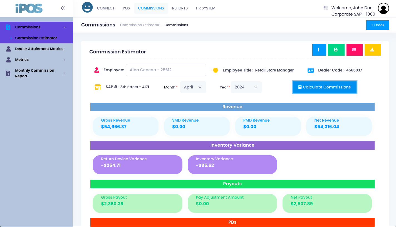Download via the yellow export icon
396x227 pixels.
click(373, 50)
